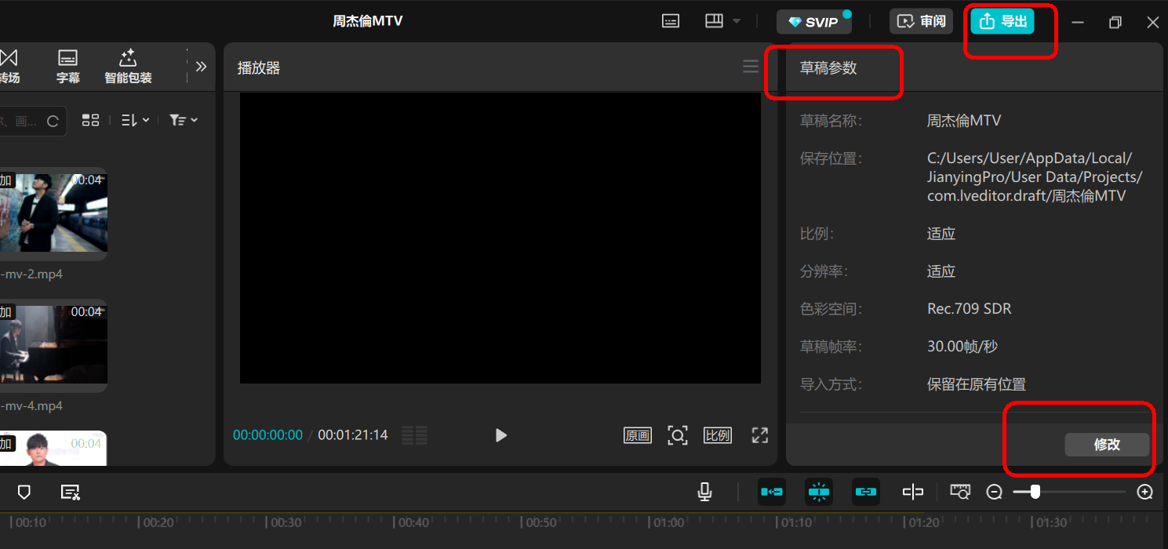This screenshot has width=1168, height=549.
Task: Click the draft name value 周杰倫MTV
Action: click(x=964, y=121)
